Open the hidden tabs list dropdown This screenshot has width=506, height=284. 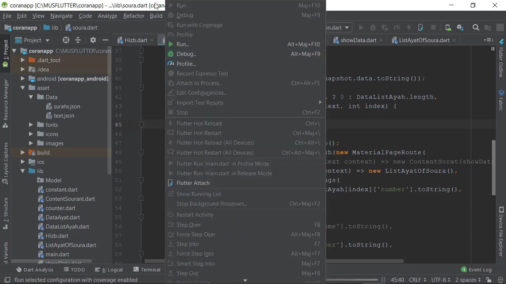pyautogui.click(x=489, y=40)
